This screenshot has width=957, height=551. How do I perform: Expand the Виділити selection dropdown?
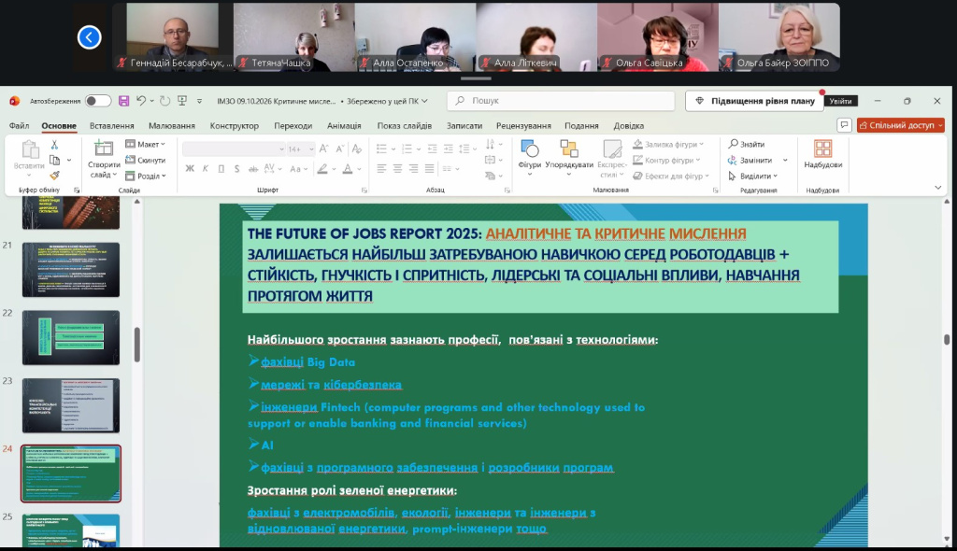tap(752, 176)
